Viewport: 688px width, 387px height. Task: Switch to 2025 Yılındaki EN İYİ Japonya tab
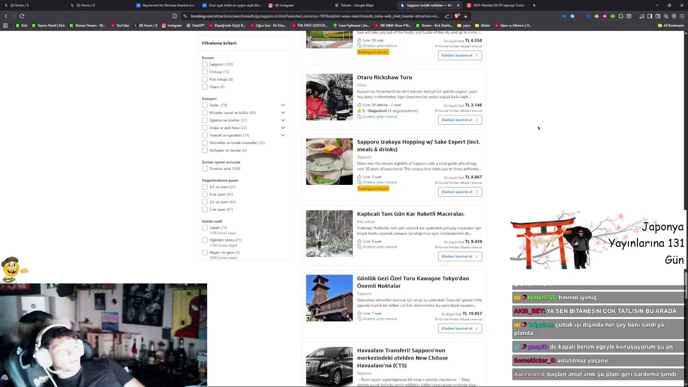click(496, 5)
